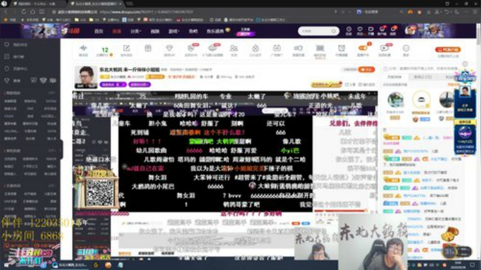Open watch history clock icon in header
481x270 pixels.
(349, 30)
